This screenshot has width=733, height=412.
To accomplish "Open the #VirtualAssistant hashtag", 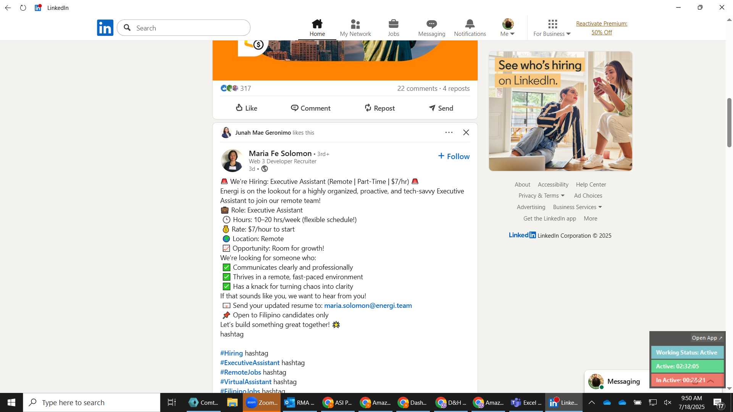I will 246,382.
